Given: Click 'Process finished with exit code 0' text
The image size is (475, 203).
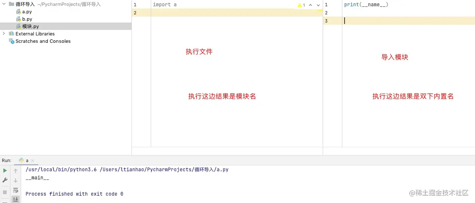Looking at the screenshot, I should click(x=74, y=194).
